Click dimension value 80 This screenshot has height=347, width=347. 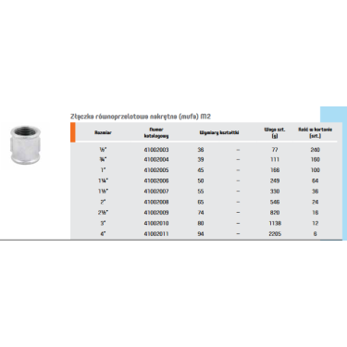[201, 223]
